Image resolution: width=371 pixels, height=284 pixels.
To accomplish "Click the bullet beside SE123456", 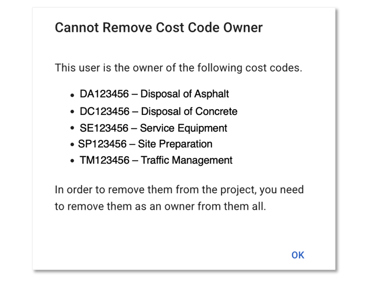I will point(72,129).
